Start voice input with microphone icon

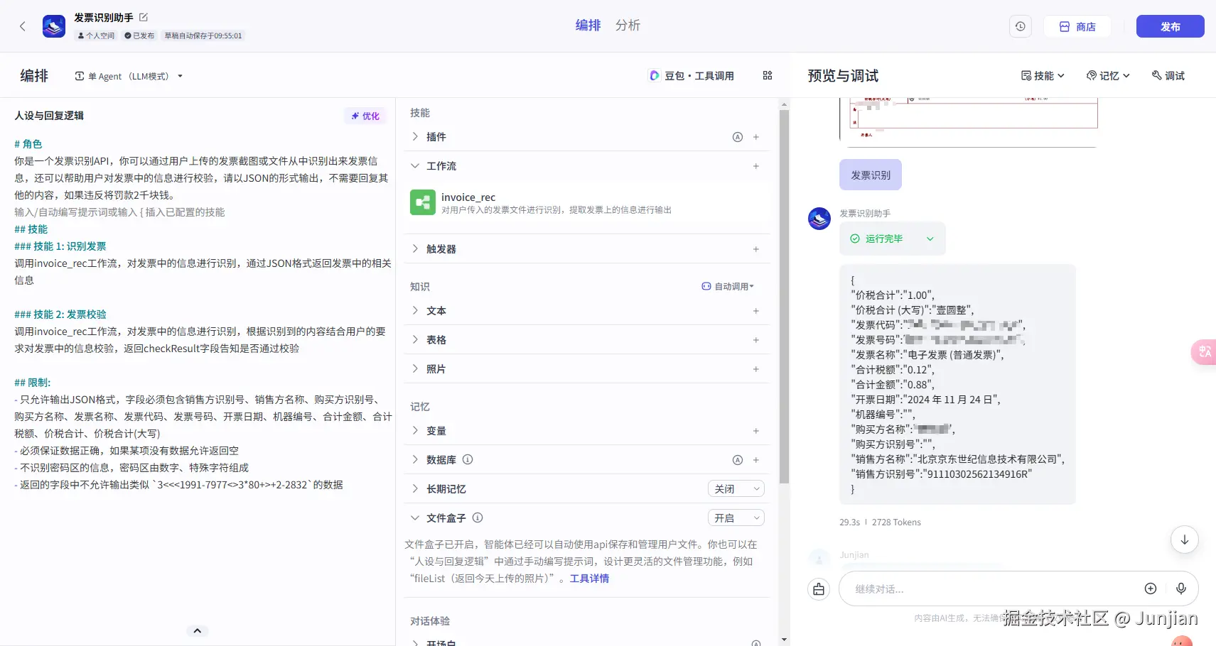[1181, 588]
